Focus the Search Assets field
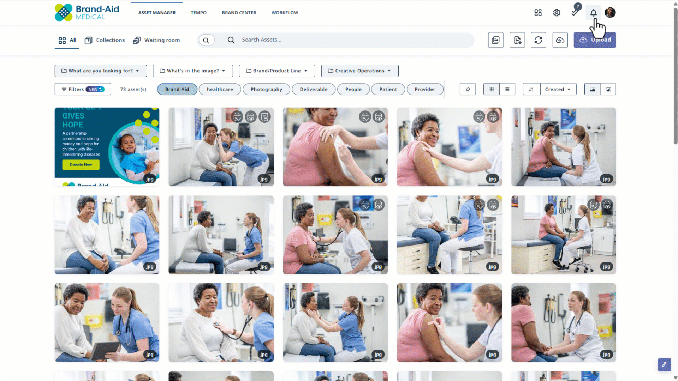 coord(350,40)
